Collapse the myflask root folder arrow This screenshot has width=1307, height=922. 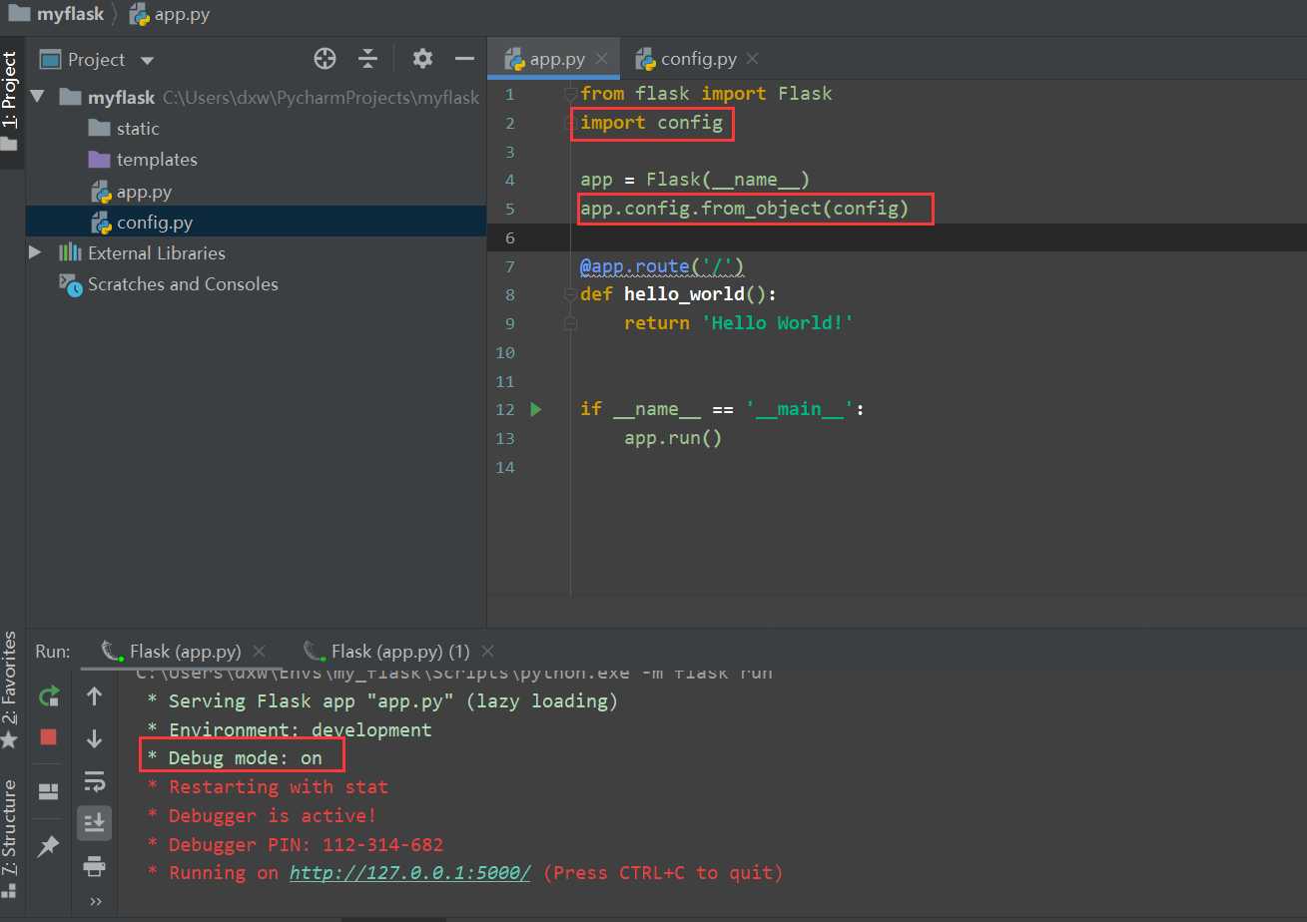38,97
